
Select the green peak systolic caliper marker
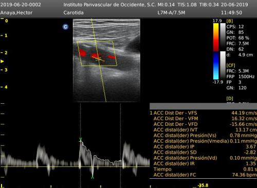pos(81,140)
